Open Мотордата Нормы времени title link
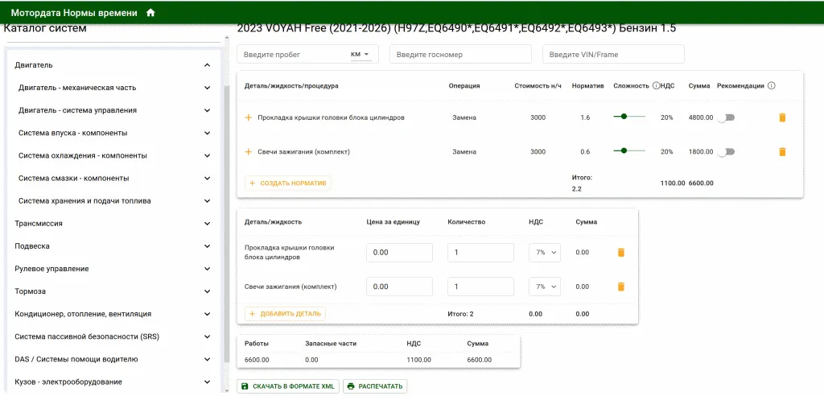Viewport: 824px width, 396px height. 74,13
